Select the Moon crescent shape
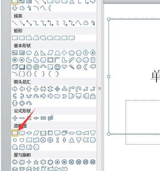Screen dimensions: 160x171 (x=86, y=67)
